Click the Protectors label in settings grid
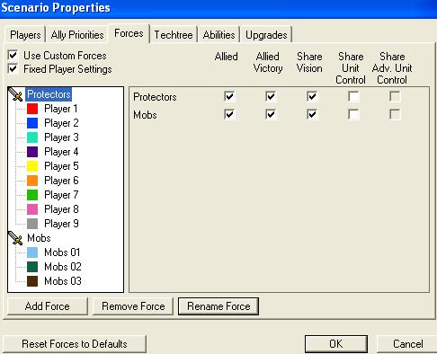This screenshot has width=437, height=354. pos(155,97)
